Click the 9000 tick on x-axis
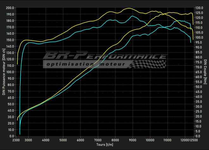209x150 pixels. (133, 140)
